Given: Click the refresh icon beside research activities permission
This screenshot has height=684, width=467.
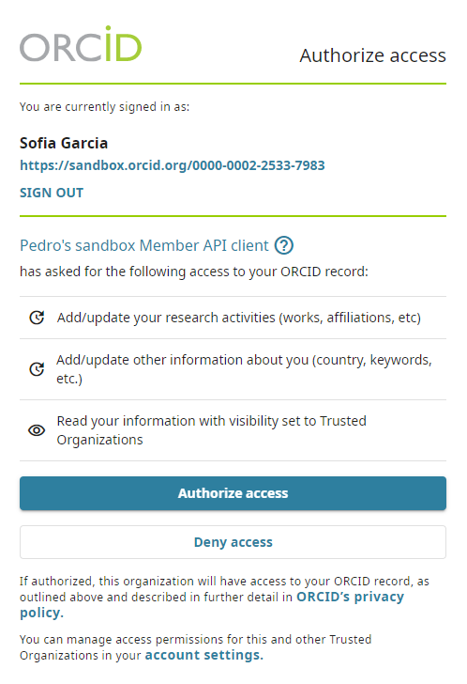Looking at the screenshot, I should point(37,318).
